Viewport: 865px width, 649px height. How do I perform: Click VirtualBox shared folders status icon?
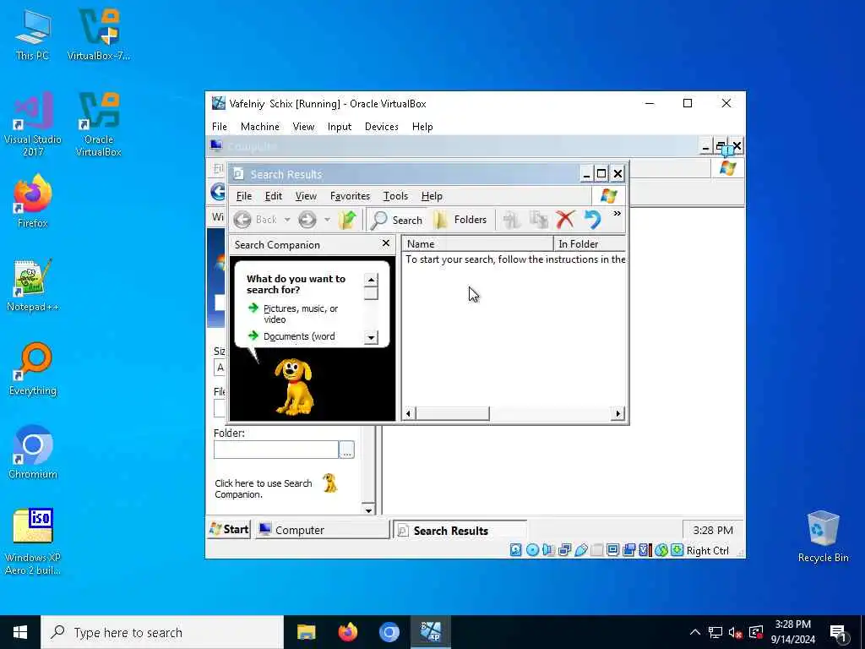[x=597, y=550]
